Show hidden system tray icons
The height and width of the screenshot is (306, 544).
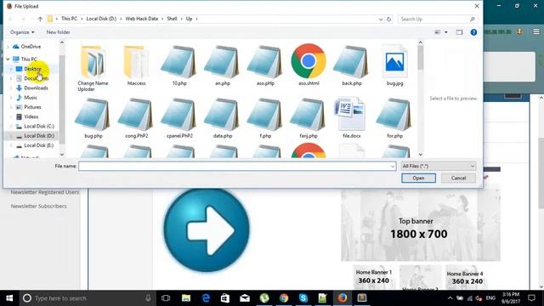pos(450,298)
